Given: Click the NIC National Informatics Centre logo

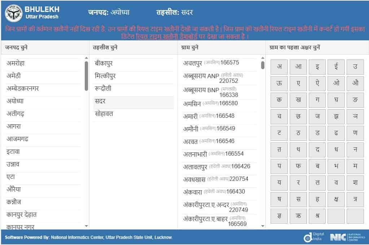Looking at the screenshot, I should tap(344, 237).
